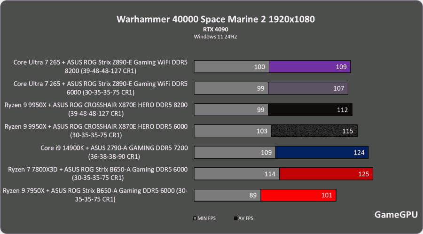Click the gray-purple bar showing 107 average FPS
The height and width of the screenshot is (234, 423).
point(308,88)
